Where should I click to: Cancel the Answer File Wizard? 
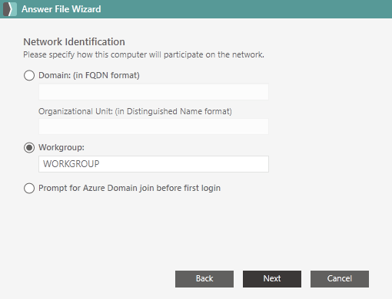coord(340,279)
